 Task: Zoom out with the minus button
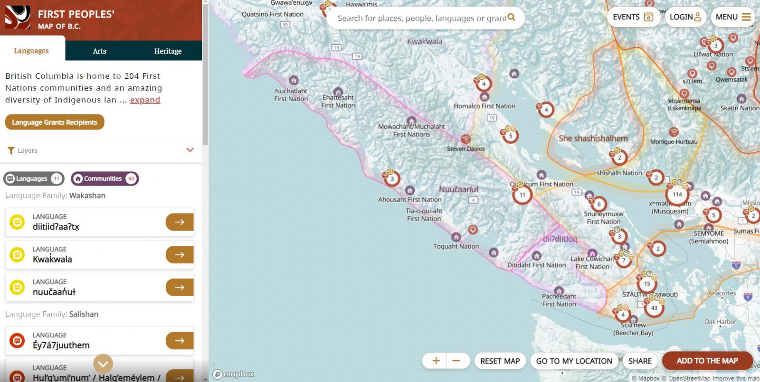click(x=456, y=361)
